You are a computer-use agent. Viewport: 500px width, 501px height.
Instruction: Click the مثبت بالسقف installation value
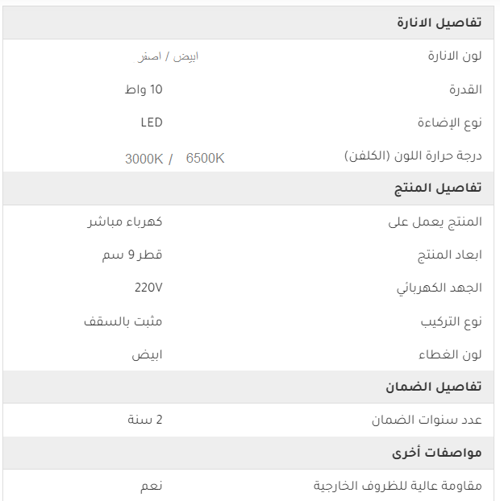point(123,321)
